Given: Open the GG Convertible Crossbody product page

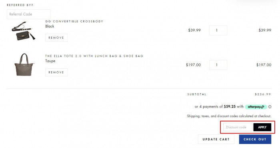Looking at the screenshot, I should (x=74, y=21).
